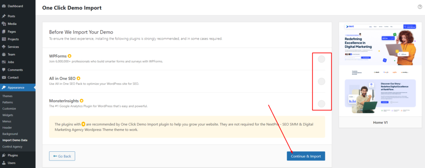The image size is (425, 168).
Task: Open Control Agency submenu link
Action: (12, 146)
